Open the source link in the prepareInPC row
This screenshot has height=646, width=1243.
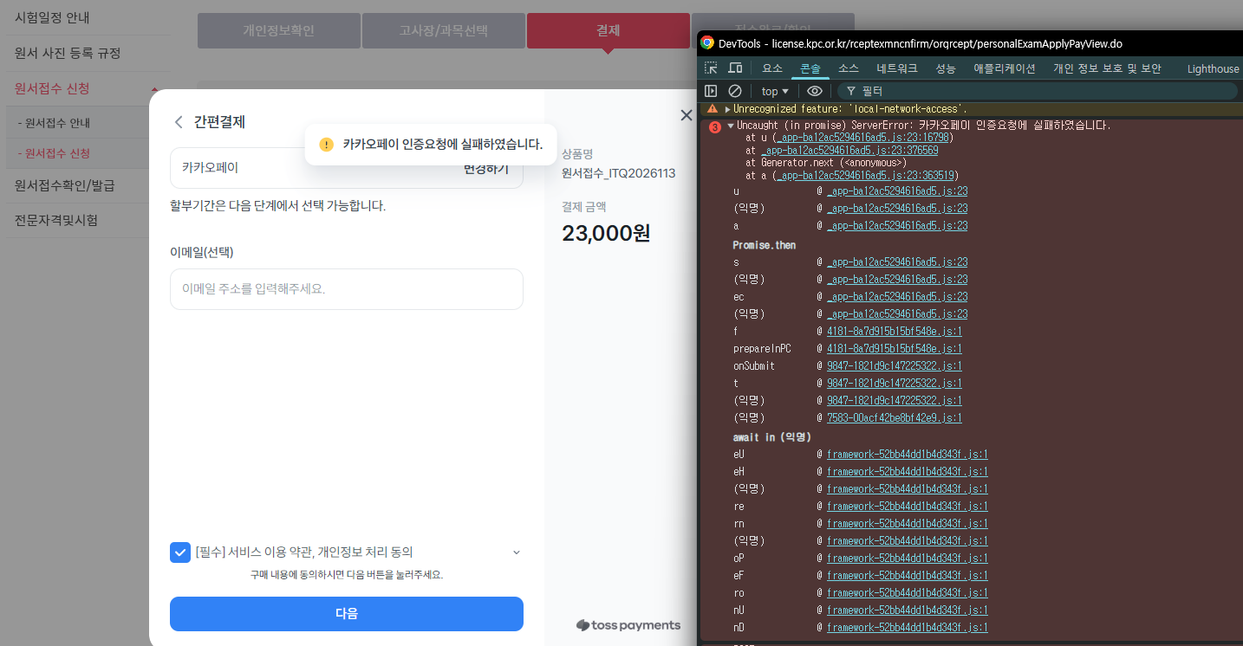894,348
